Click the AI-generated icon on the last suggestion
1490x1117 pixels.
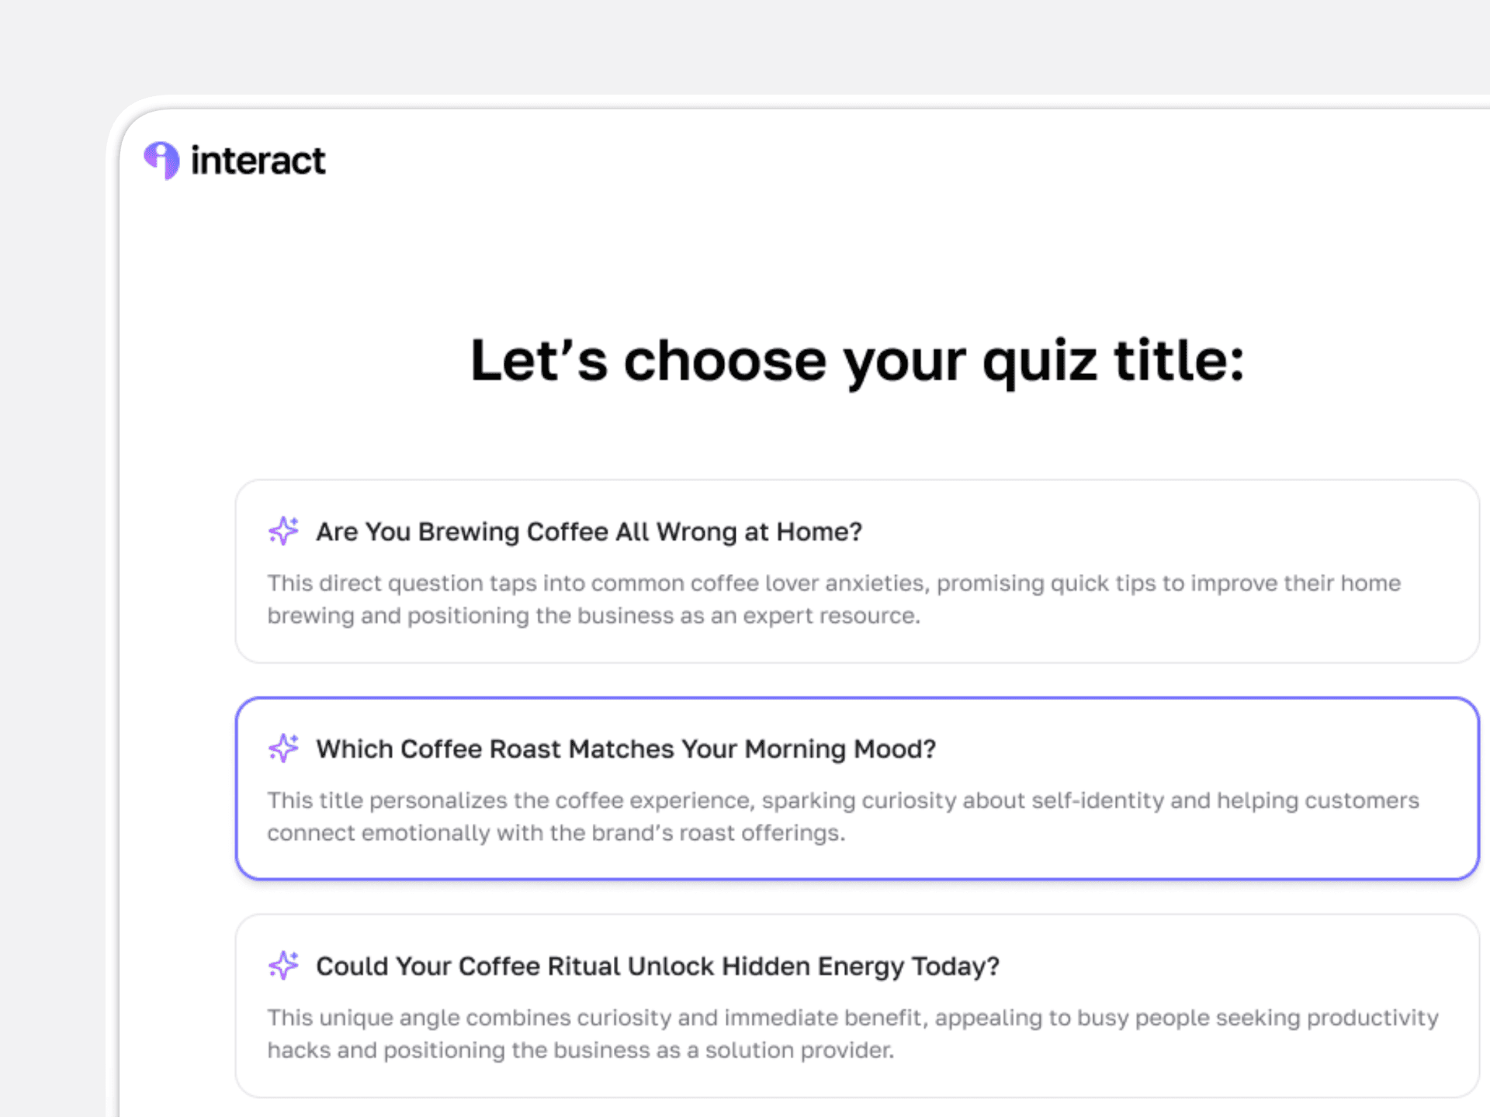point(284,966)
